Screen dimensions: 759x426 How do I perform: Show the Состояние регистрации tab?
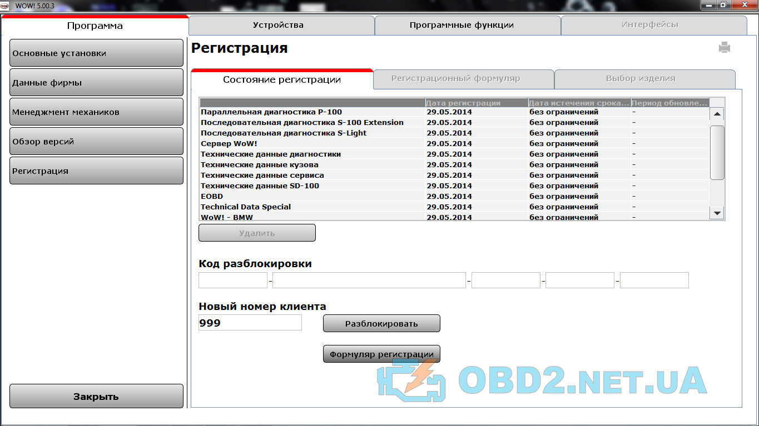coord(282,79)
